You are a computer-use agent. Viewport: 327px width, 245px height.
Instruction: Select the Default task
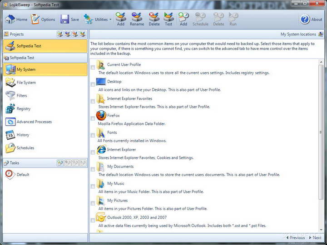45,175
